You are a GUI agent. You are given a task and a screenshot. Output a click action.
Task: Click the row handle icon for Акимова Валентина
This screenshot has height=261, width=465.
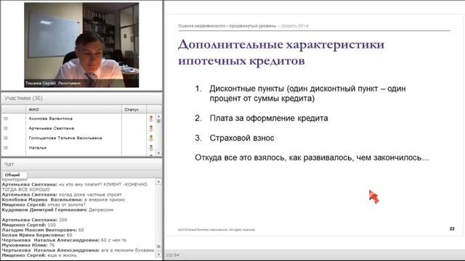click(6, 118)
